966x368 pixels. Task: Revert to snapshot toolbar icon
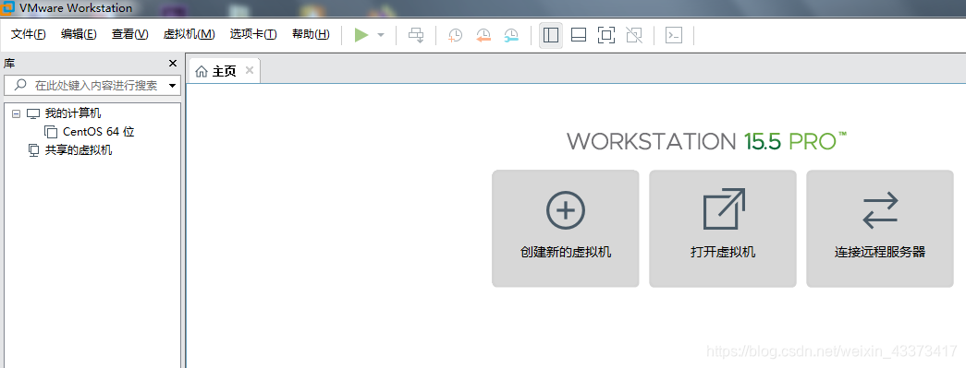[x=483, y=35]
